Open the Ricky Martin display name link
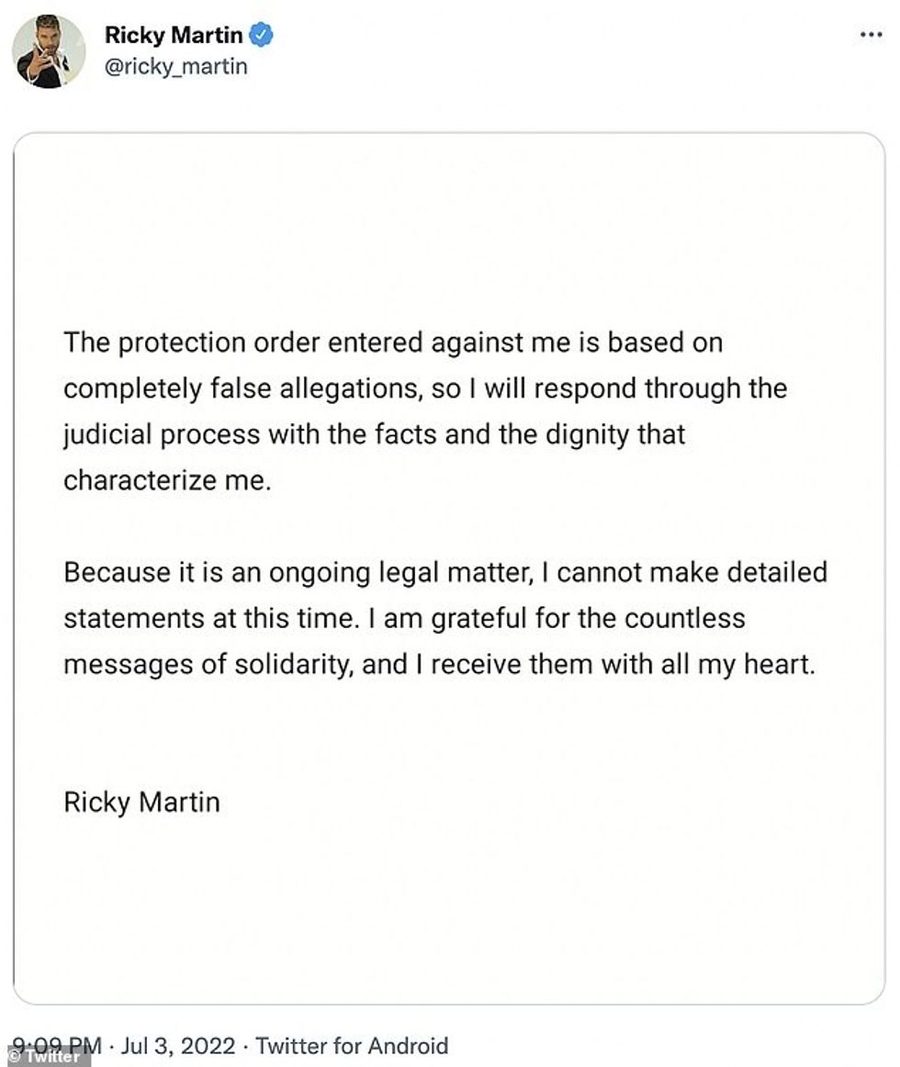Image resolution: width=900 pixels, height=1067 pixels. pyautogui.click(x=174, y=36)
